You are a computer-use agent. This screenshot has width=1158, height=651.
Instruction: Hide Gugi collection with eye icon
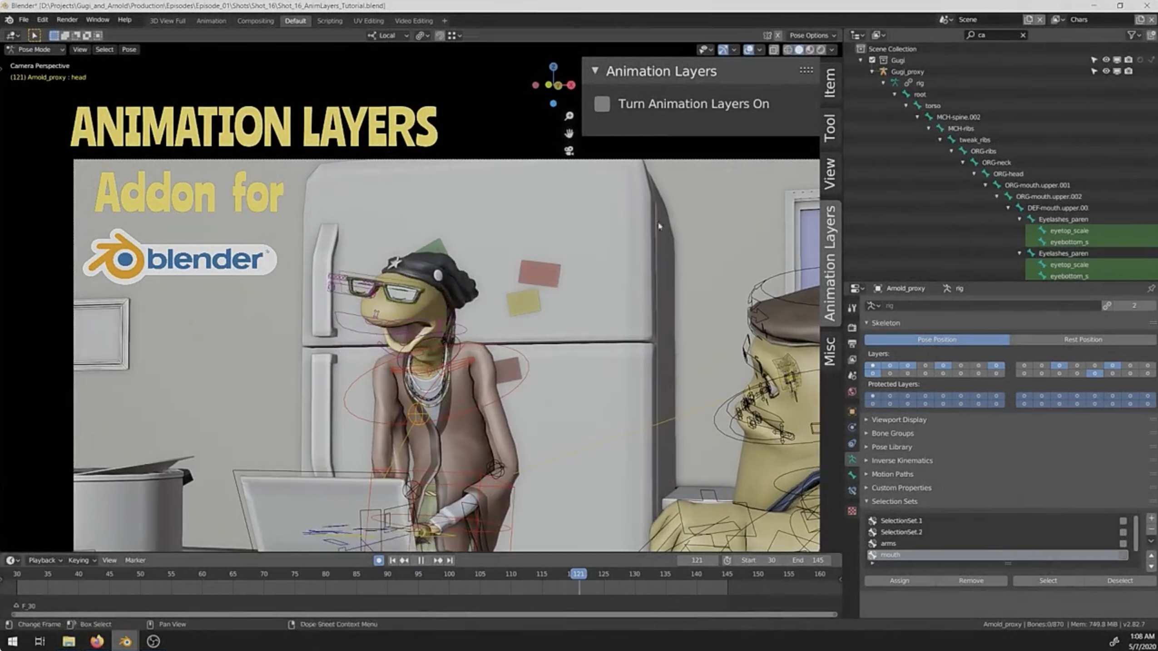[x=1106, y=60]
